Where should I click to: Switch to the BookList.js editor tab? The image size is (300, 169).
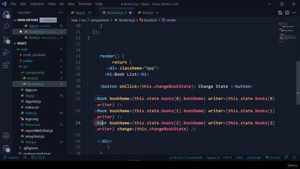point(115,13)
